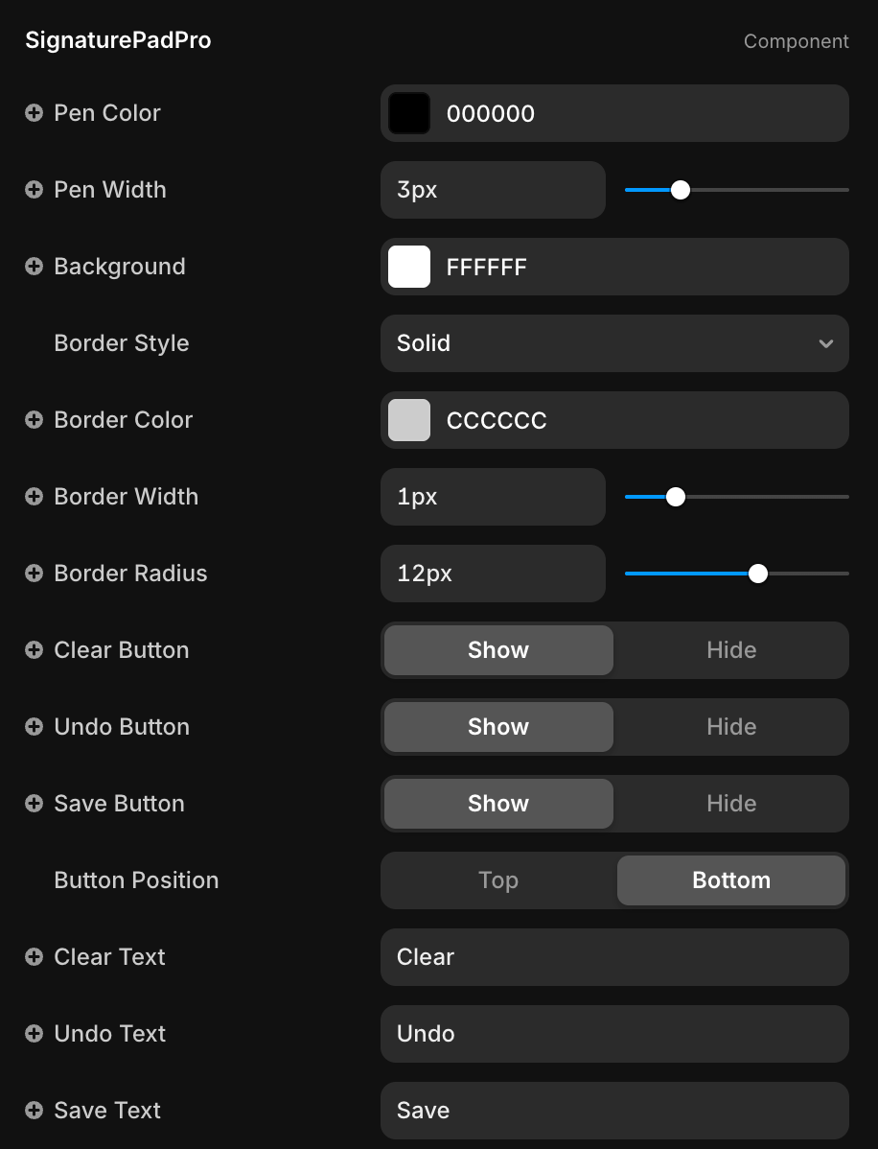The height and width of the screenshot is (1149, 878).
Task: Click the plus icon beside Border Radius
Action: (x=34, y=574)
